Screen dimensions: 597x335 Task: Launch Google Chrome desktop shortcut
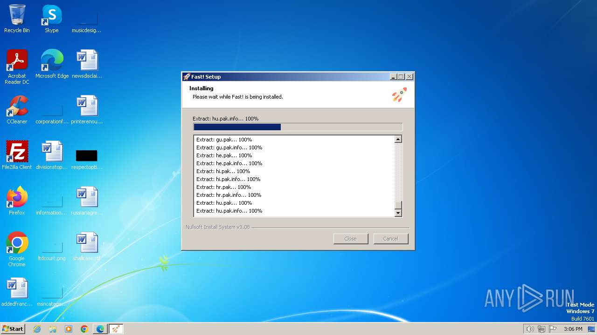coord(17,249)
